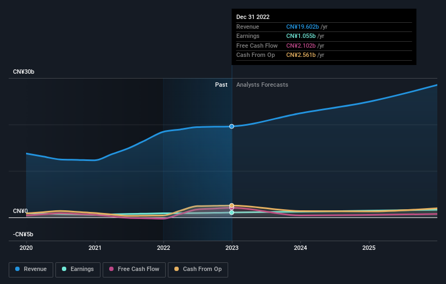Click the CN¥0 y-axis label

(21, 211)
